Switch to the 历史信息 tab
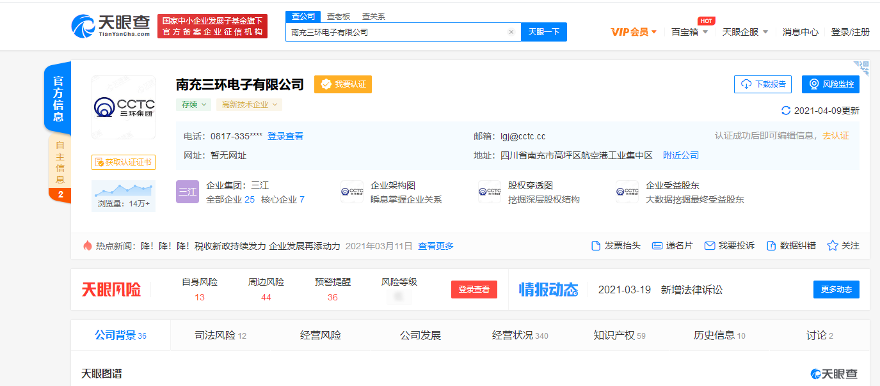The width and height of the screenshot is (880, 386). coord(719,336)
